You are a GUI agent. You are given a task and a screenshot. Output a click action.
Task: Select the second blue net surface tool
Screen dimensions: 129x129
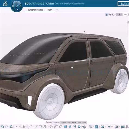coord(70,127)
